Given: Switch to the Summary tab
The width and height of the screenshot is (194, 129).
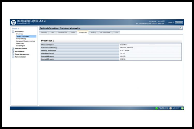Looking at the screenshot, I should 44,33.
